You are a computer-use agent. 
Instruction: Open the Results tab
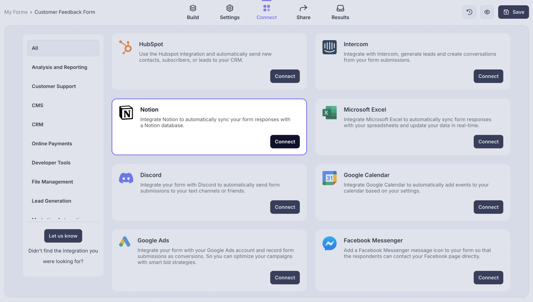[340, 12]
